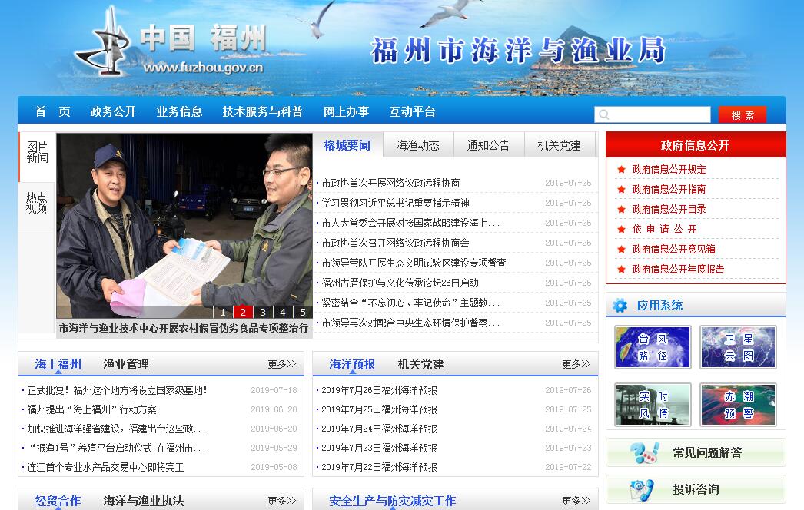Click the 常见问题解答 FAQ icon banner

[696, 452]
